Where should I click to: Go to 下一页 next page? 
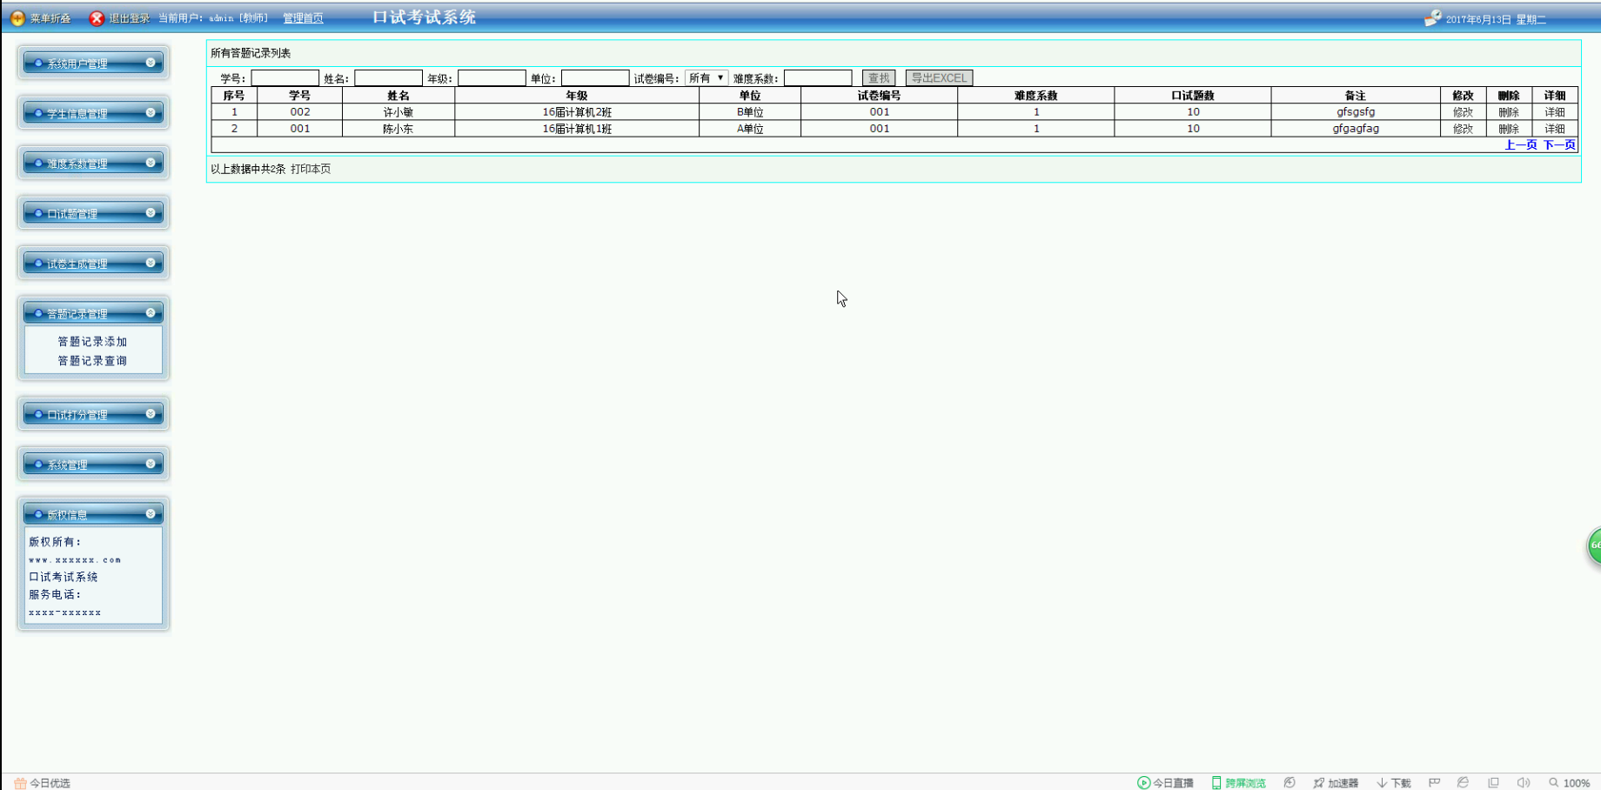tap(1559, 145)
